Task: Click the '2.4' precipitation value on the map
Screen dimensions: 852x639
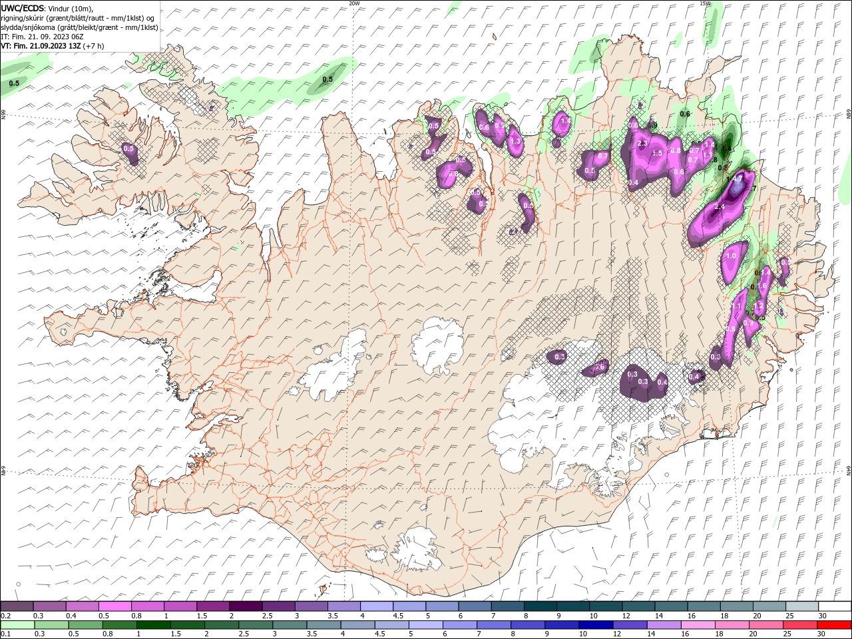Action: 719,207
